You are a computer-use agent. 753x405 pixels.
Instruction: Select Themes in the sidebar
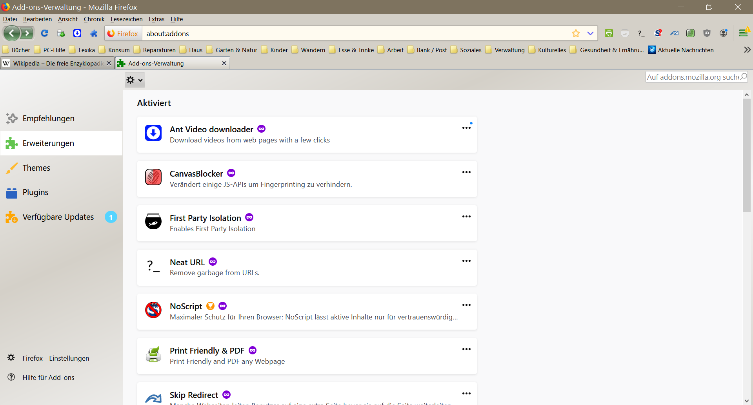pyautogui.click(x=36, y=168)
